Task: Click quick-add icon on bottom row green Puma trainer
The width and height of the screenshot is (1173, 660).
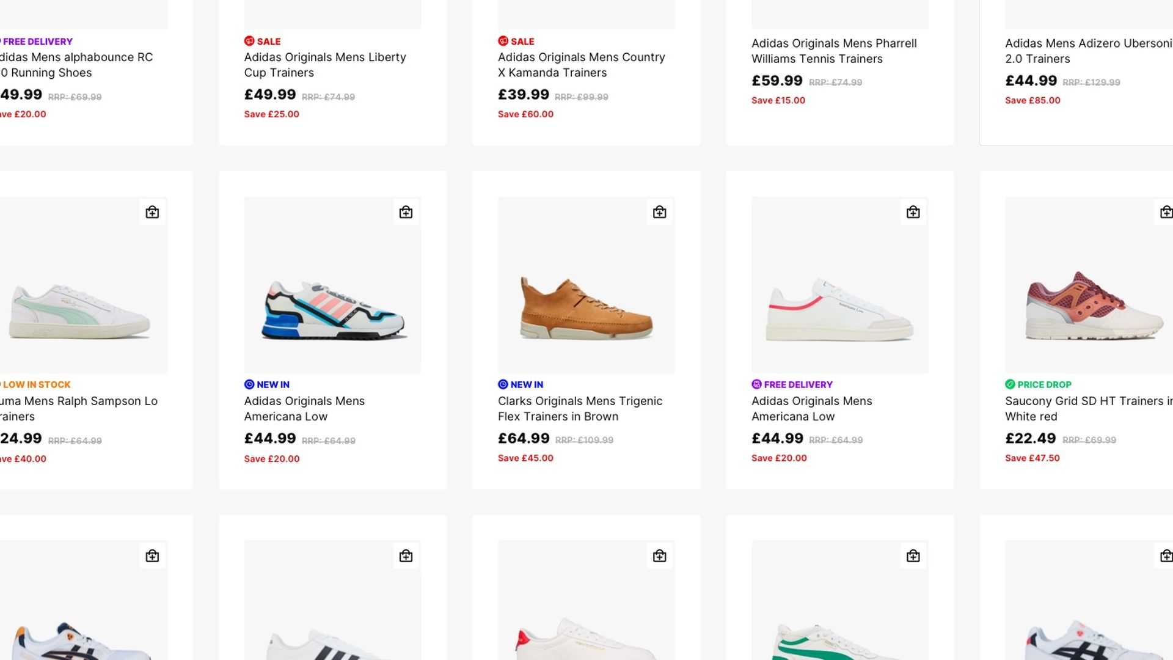Action: [913, 555]
